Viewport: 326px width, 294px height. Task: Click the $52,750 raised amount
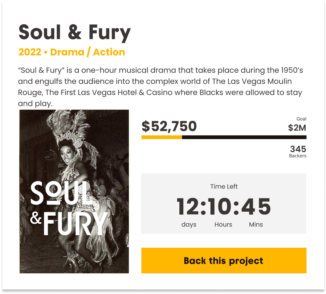pos(169,126)
